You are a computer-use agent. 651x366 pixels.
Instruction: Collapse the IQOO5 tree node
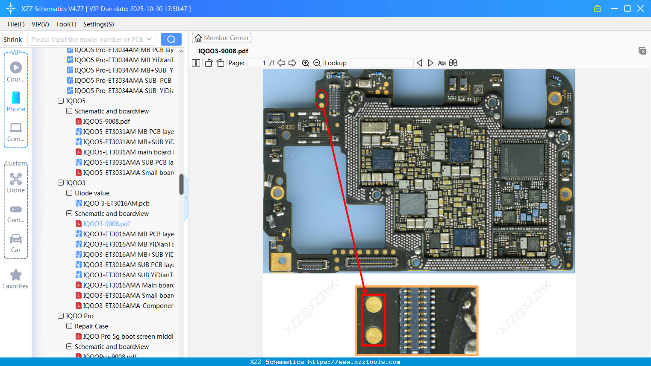point(61,101)
